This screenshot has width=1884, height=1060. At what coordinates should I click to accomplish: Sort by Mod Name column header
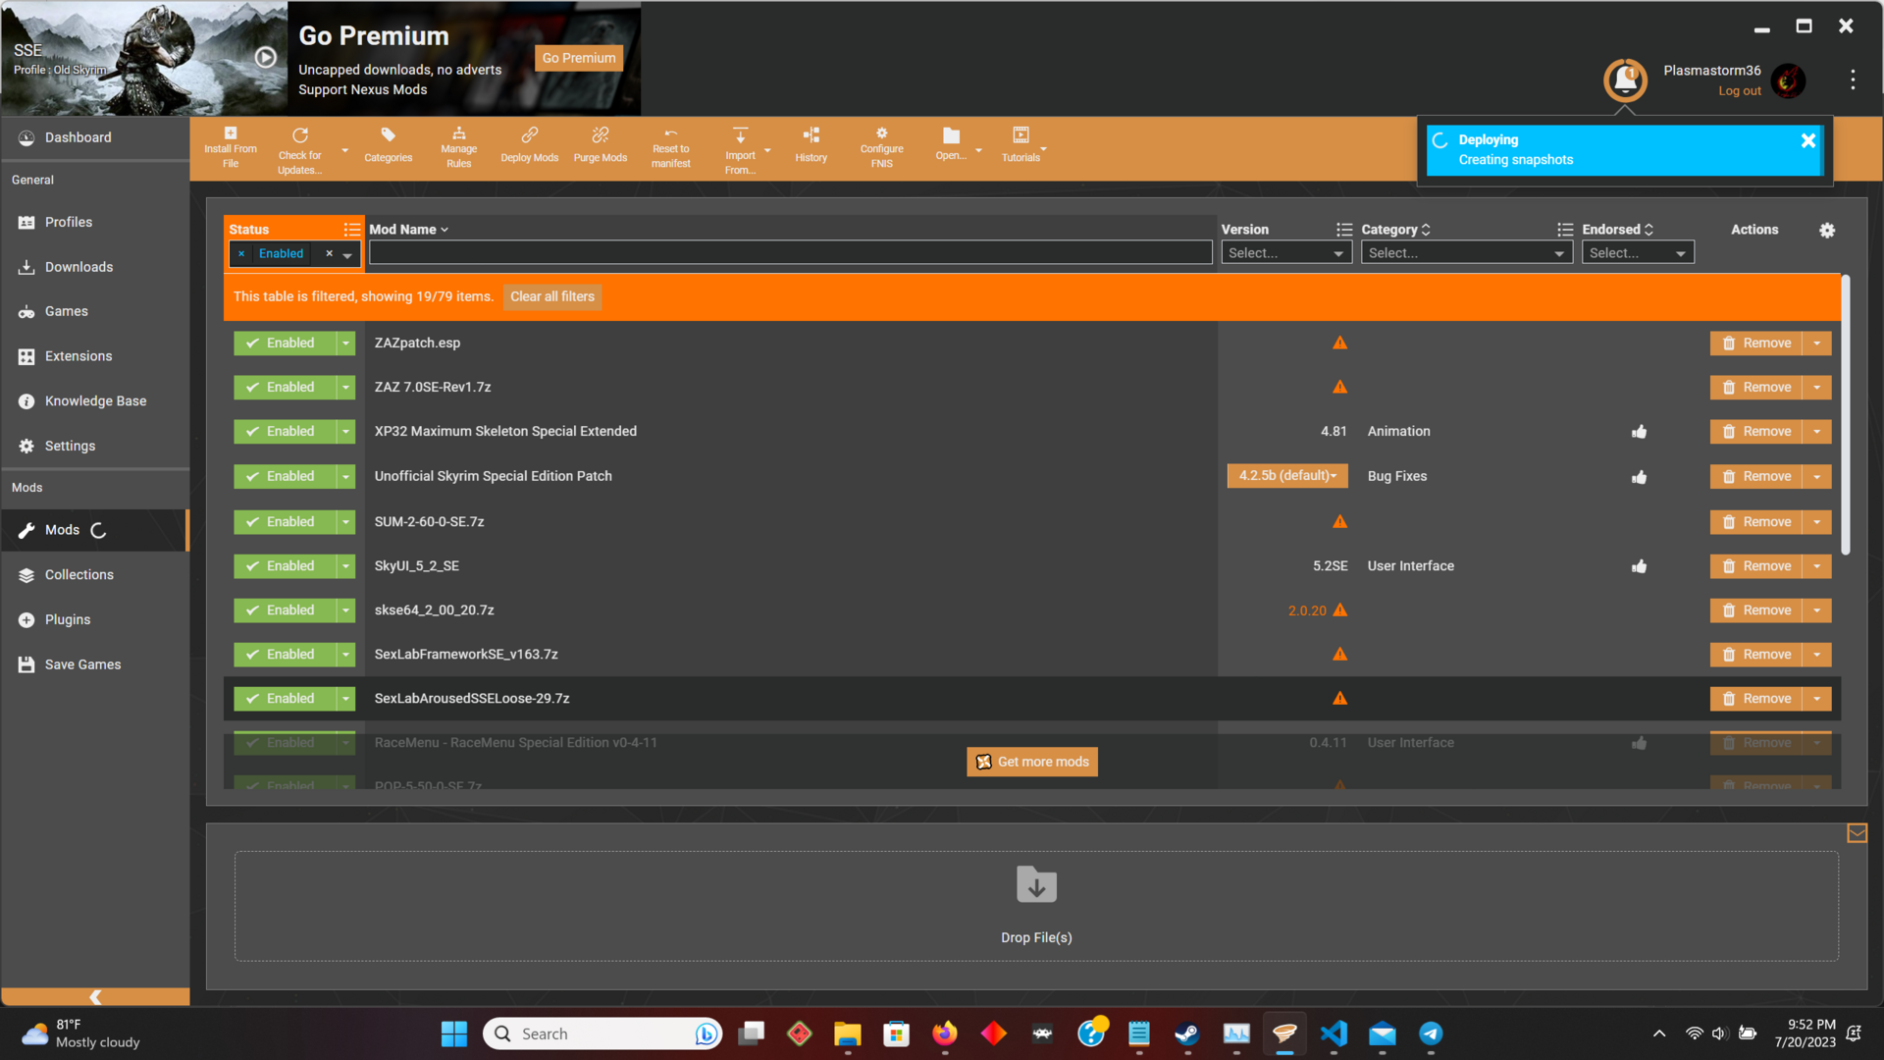(408, 230)
